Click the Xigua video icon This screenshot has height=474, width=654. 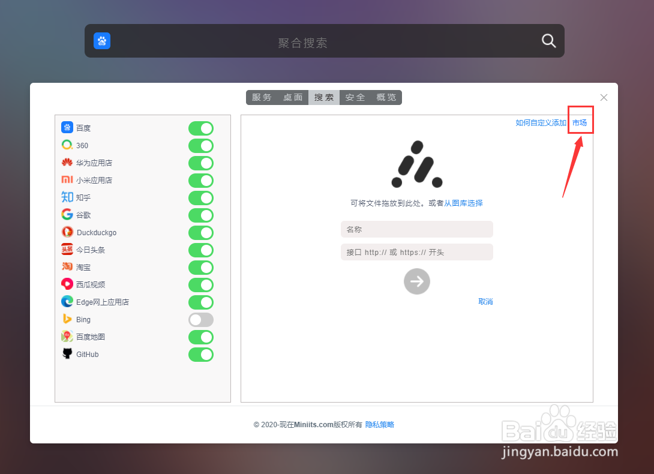67,284
